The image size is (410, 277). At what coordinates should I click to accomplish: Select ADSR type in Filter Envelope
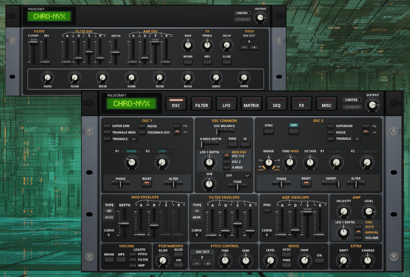point(197,217)
